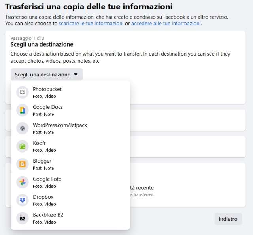
Task: Click the Backblaze B2 icon
Action: pos(23,218)
